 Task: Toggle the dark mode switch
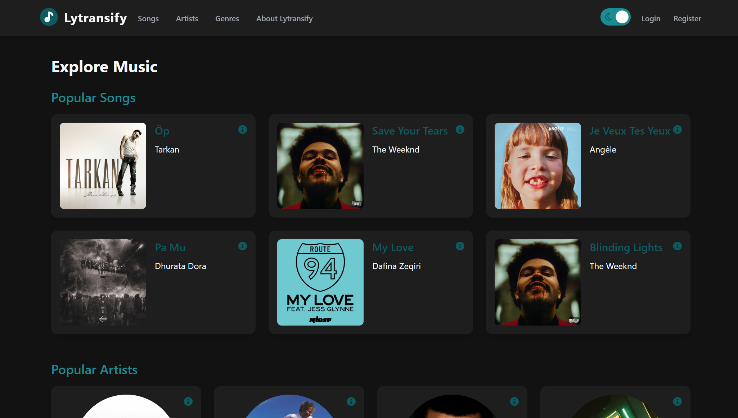615,17
